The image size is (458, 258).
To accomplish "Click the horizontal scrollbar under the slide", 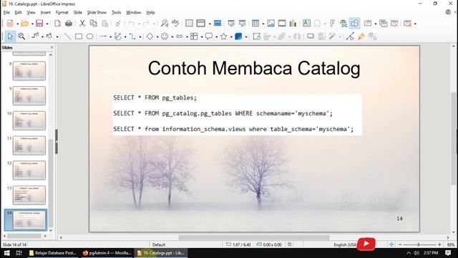I will pyautogui.click(x=254, y=237).
